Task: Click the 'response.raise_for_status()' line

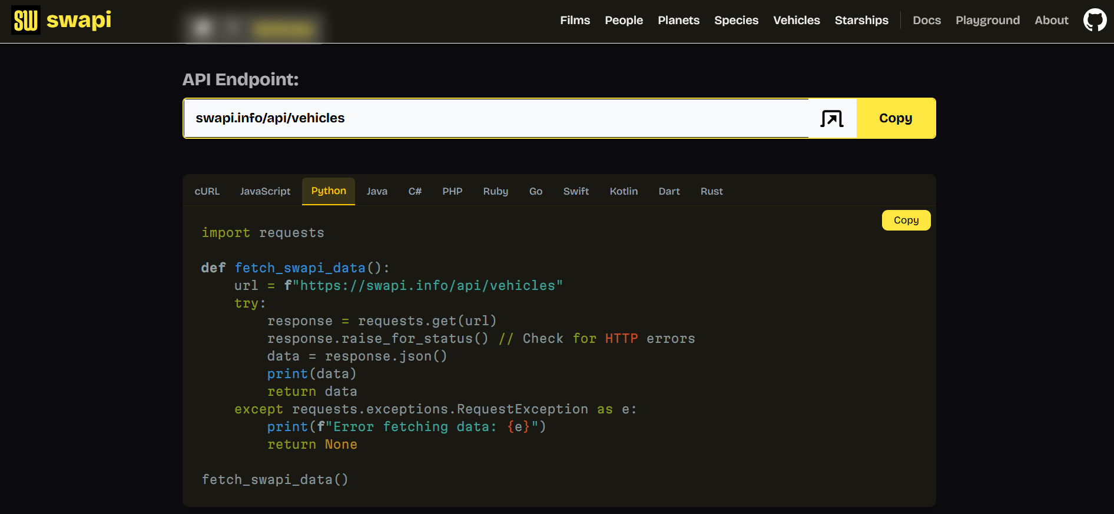Action: click(481, 339)
